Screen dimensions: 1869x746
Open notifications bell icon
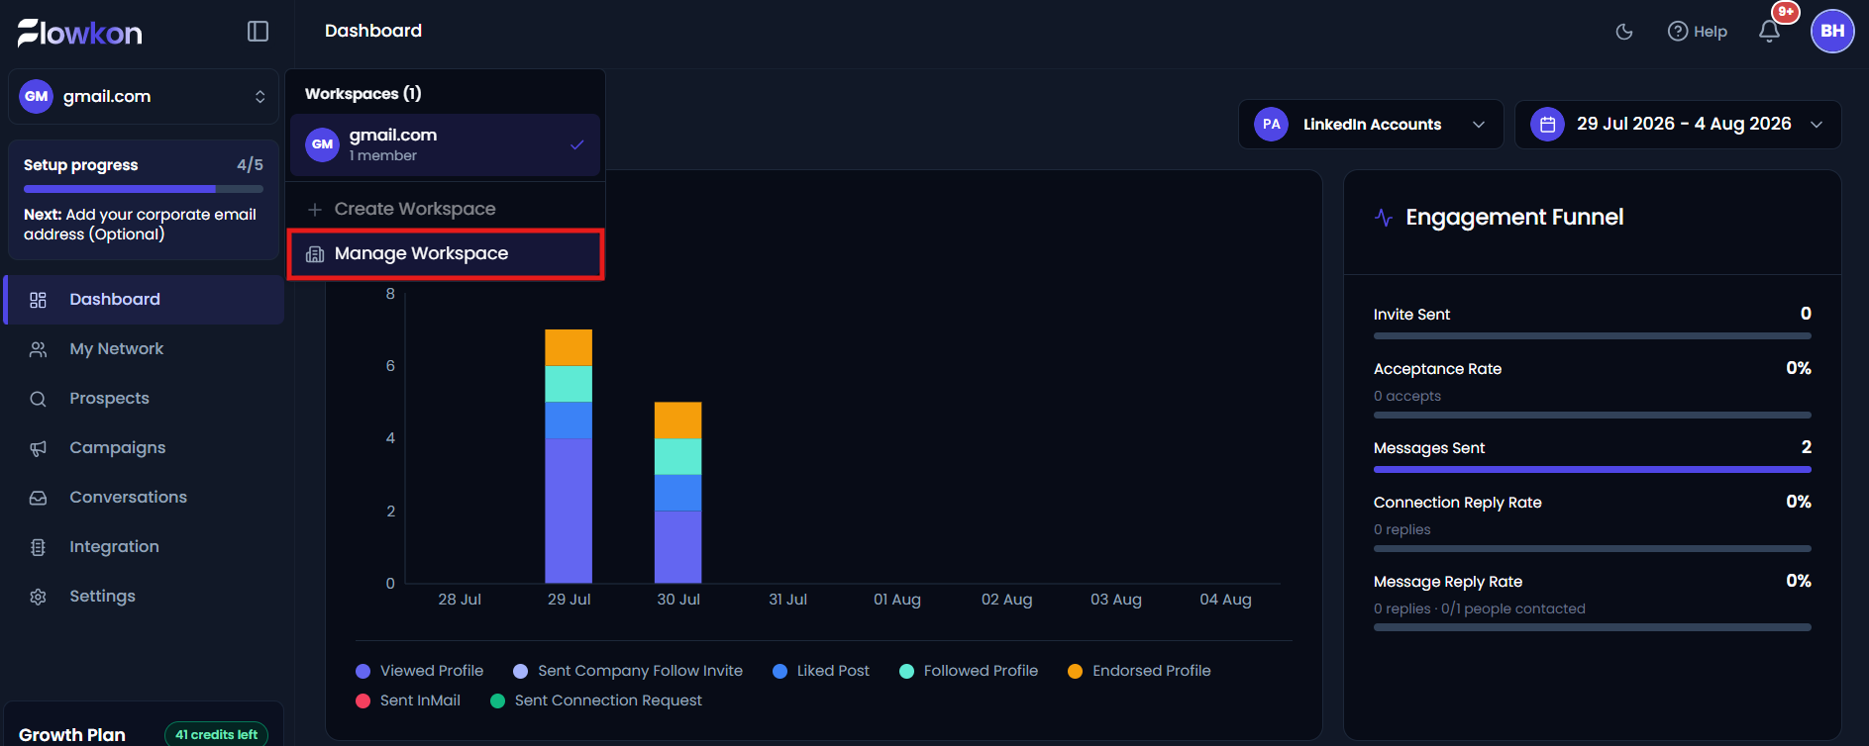(1769, 32)
